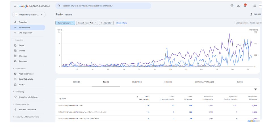Click the users and permissions icon

pos(238,6)
